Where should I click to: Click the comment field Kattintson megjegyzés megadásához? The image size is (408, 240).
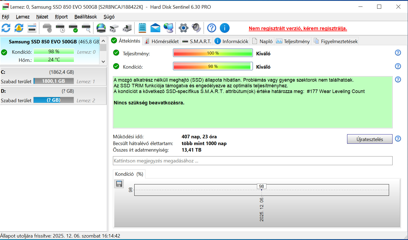pyautogui.click(x=253, y=161)
